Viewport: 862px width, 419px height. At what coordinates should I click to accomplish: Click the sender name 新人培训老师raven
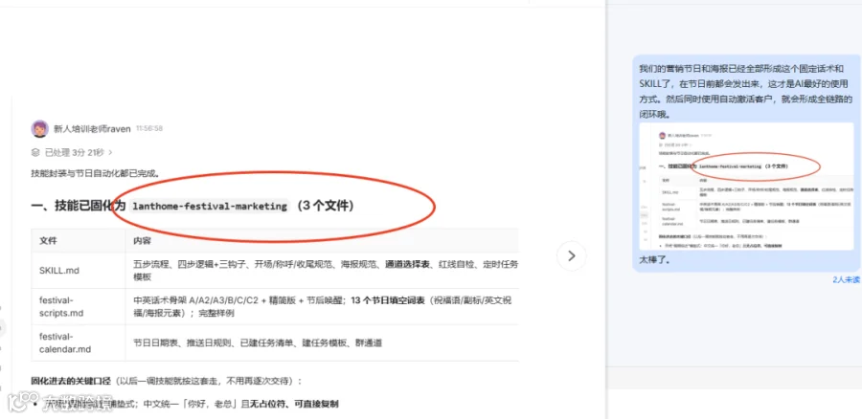(x=92, y=129)
